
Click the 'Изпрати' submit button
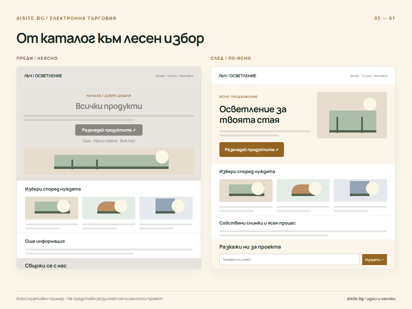[x=375, y=260]
